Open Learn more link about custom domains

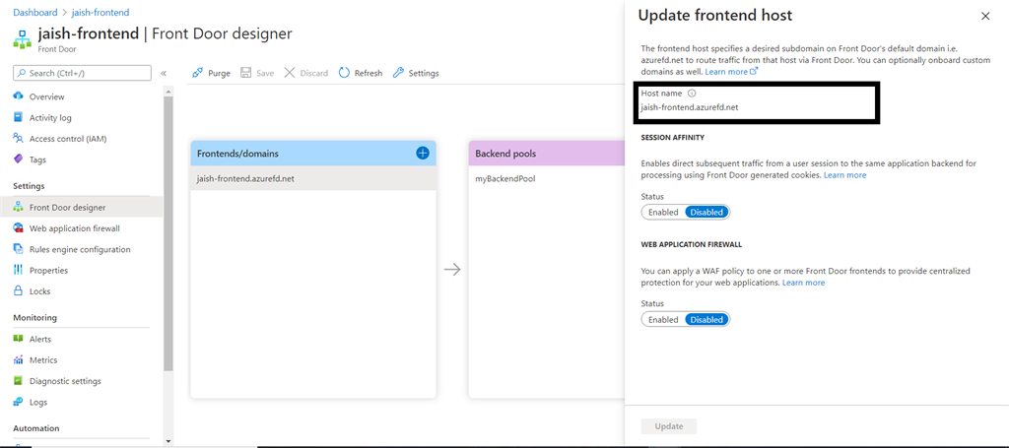731,72
